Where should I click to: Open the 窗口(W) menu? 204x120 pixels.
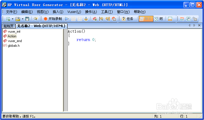[123, 12]
